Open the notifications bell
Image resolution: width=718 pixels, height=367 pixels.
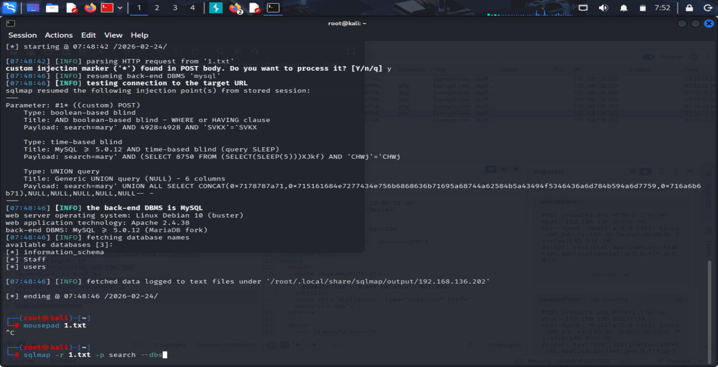624,8
